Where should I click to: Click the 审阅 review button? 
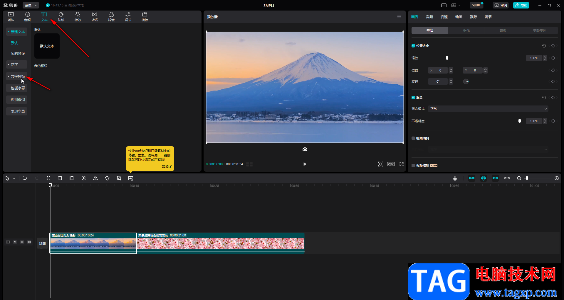pyautogui.click(x=501, y=5)
